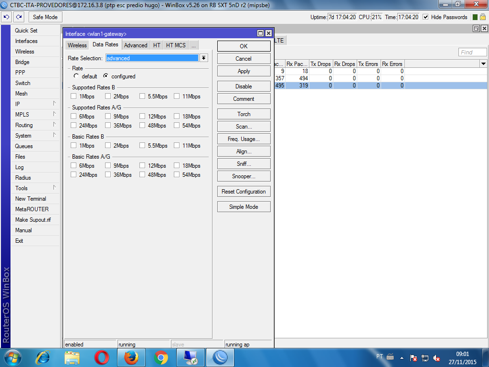Click the network tray icon

pyautogui.click(x=425, y=358)
